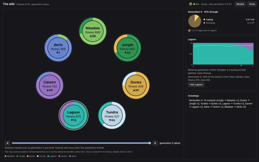Select the Jungle island circle

[127, 48]
